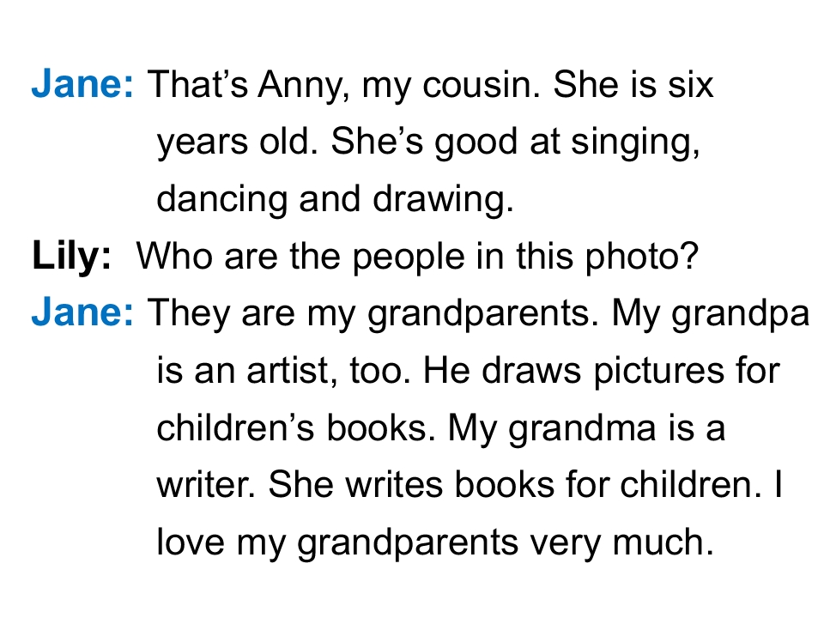Click the first blue 'Jane:' speaker label
Screen dimensions: 824x618
click(83, 84)
